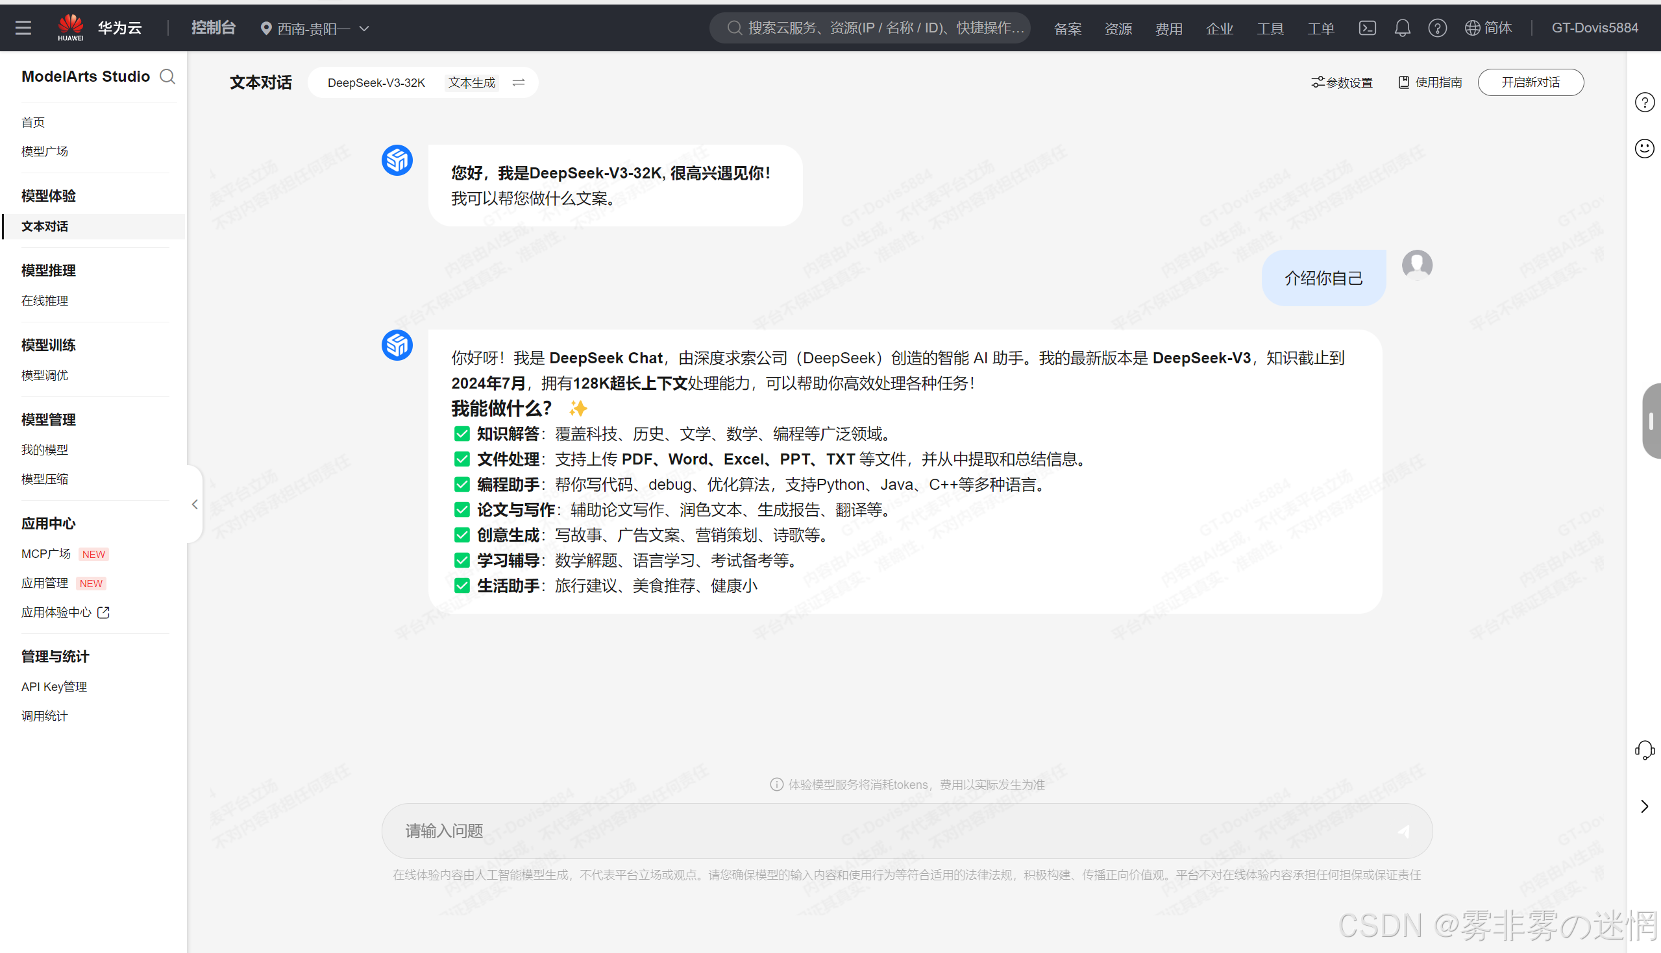This screenshot has width=1661, height=953.
Task: Click the send message arrow icon
Action: [1403, 831]
